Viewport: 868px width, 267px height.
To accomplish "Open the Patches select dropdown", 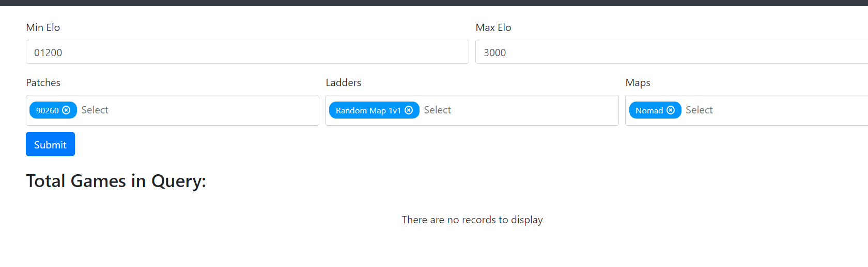I will click(x=196, y=110).
